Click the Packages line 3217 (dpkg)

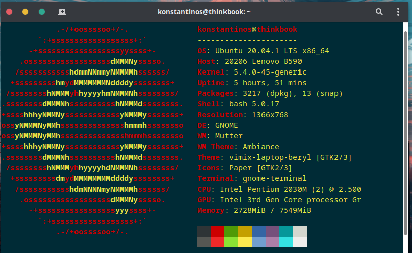coord(270,93)
